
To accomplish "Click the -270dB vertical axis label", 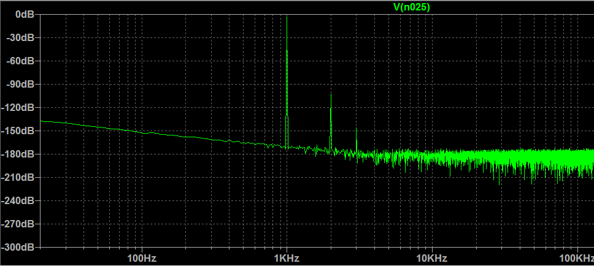I will pyautogui.click(x=18, y=224).
